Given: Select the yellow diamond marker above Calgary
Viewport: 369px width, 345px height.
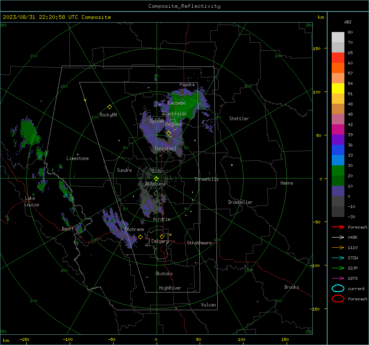Looking at the screenshot, I should [162, 236].
